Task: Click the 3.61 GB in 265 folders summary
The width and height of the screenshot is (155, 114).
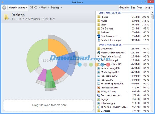Action: click(33, 19)
